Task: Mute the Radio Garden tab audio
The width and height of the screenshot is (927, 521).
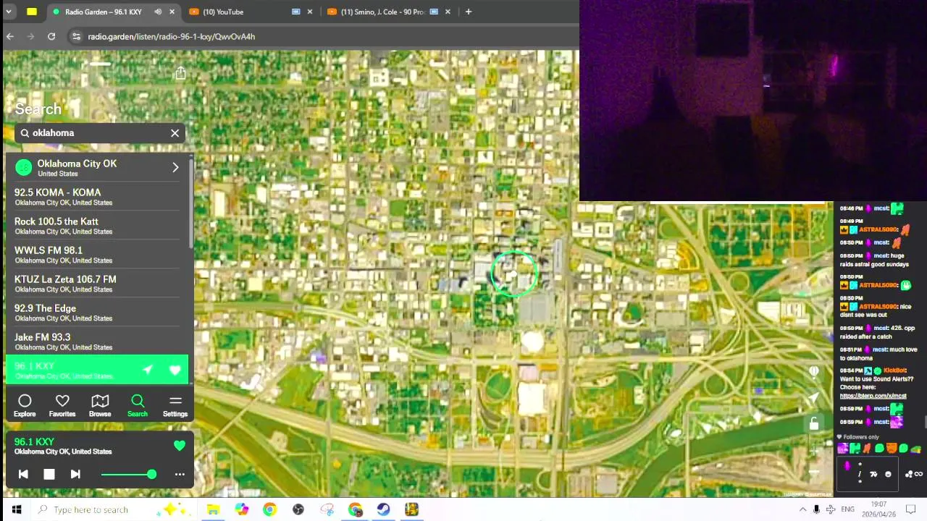Action: pyautogui.click(x=158, y=12)
